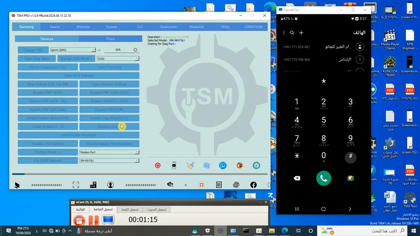
Task: Pause the oCam recording
Action: coord(94,220)
